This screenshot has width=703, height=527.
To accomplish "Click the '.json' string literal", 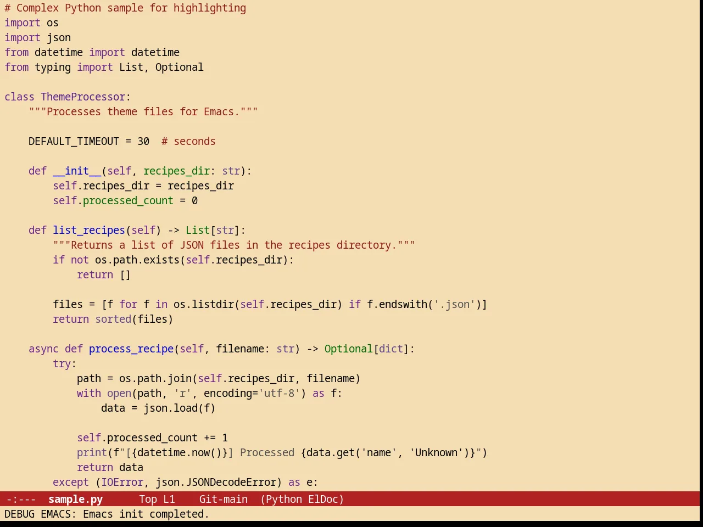I will pyautogui.click(x=454, y=305).
